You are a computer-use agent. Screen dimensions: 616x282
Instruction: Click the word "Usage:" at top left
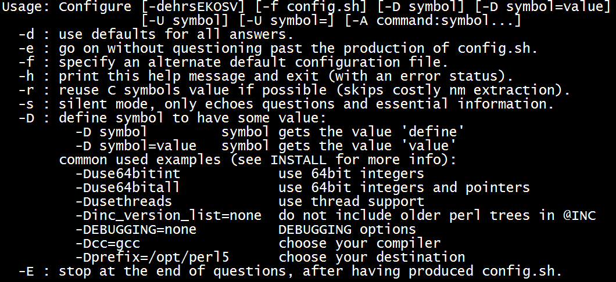point(26,6)
